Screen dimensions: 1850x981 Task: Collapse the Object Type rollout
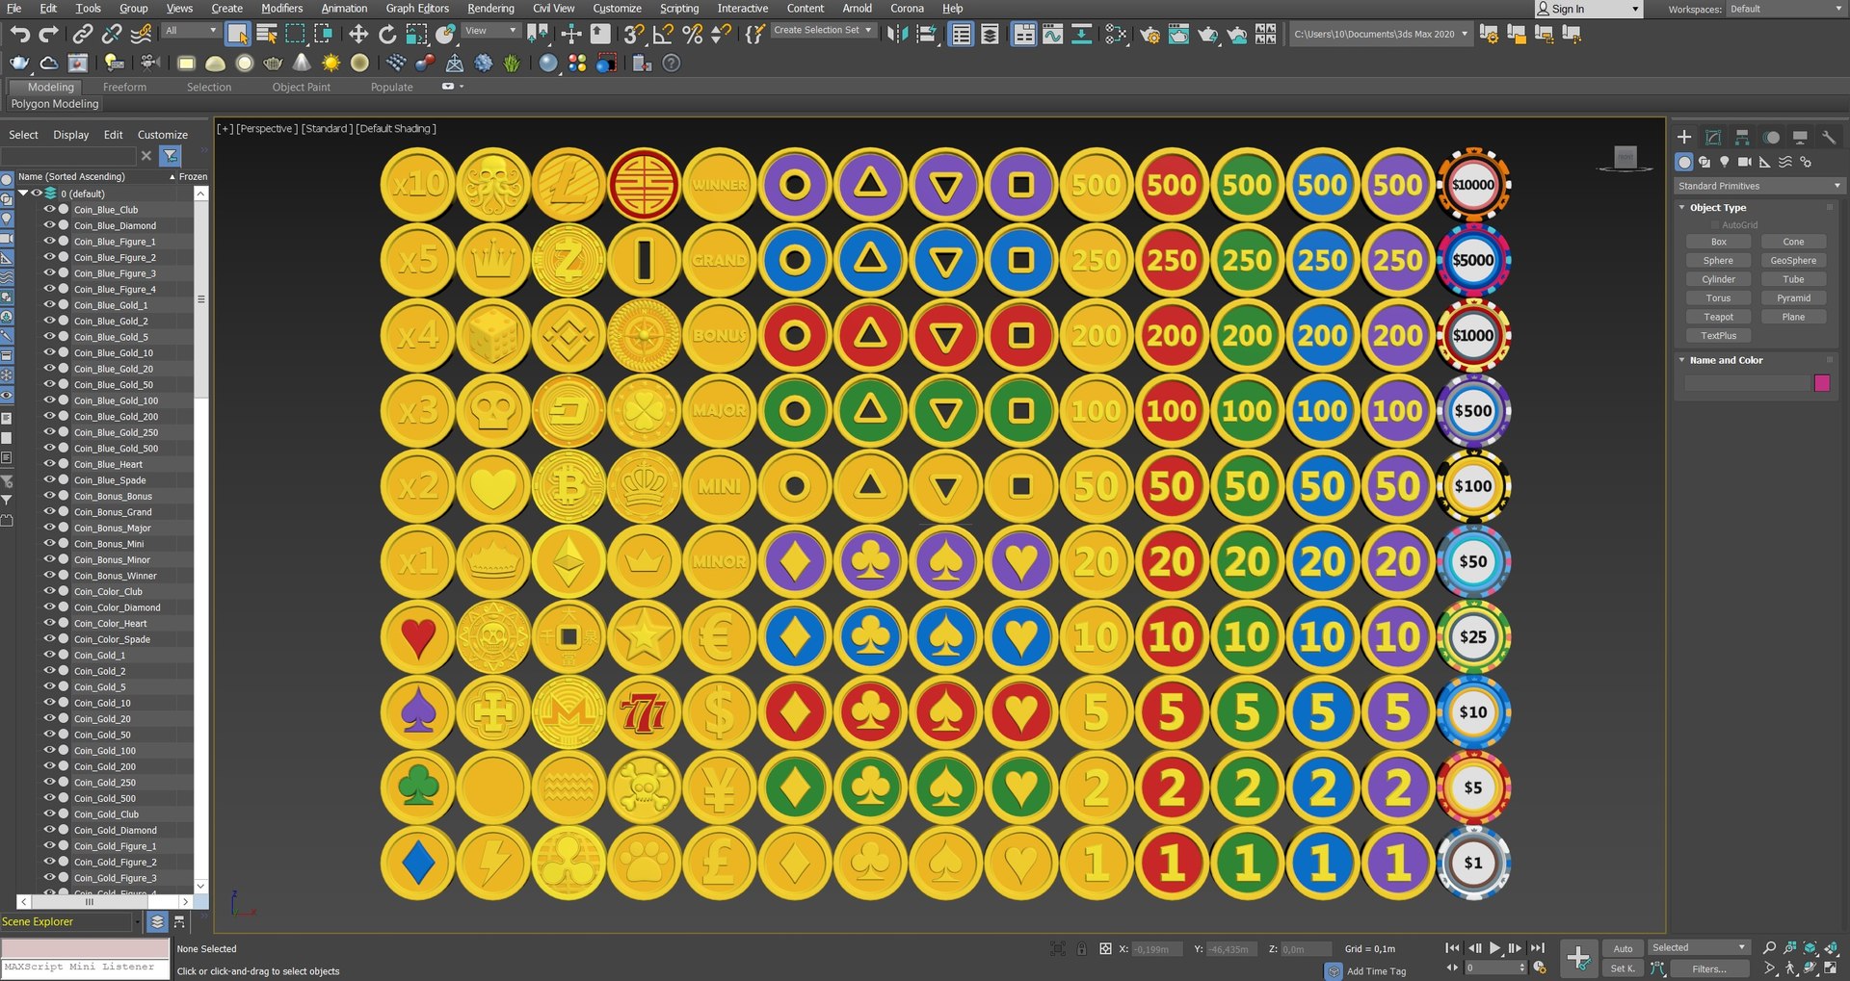1682,207
